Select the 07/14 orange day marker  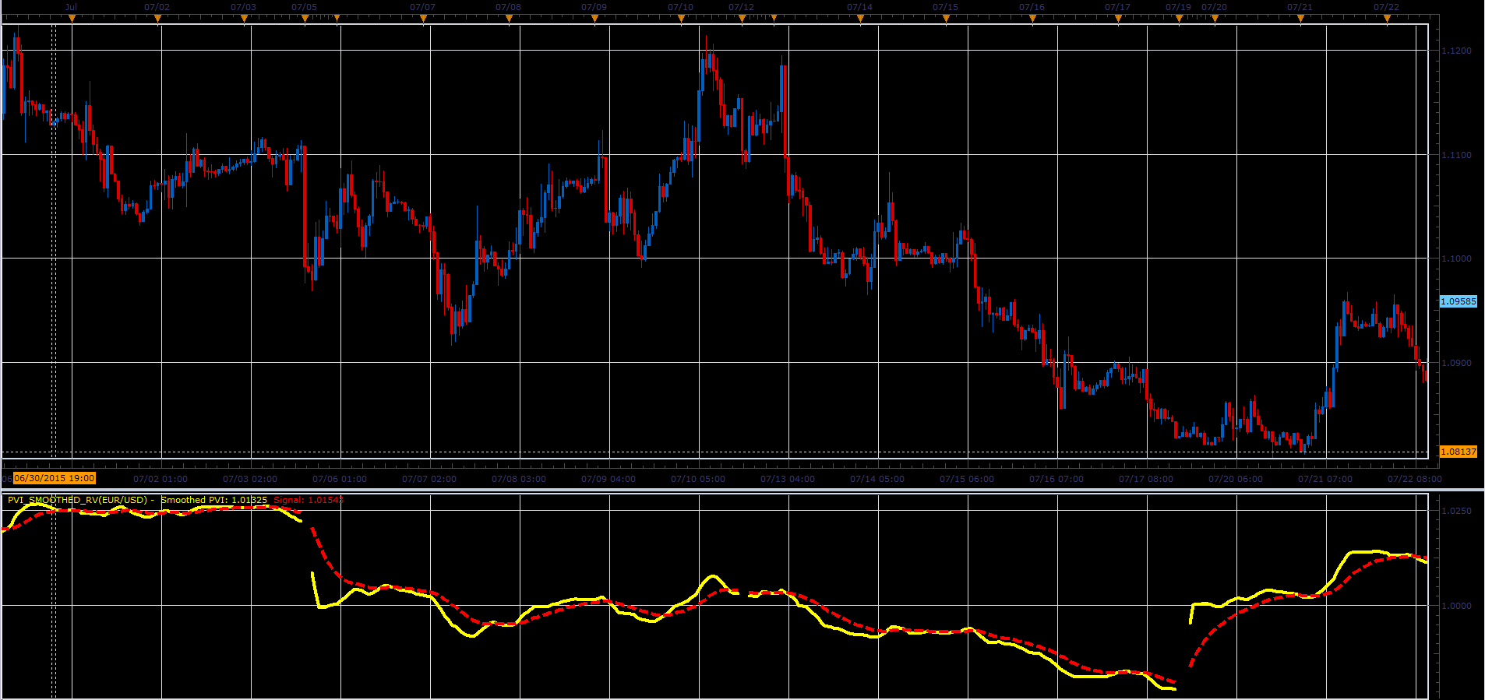point(860,19)
